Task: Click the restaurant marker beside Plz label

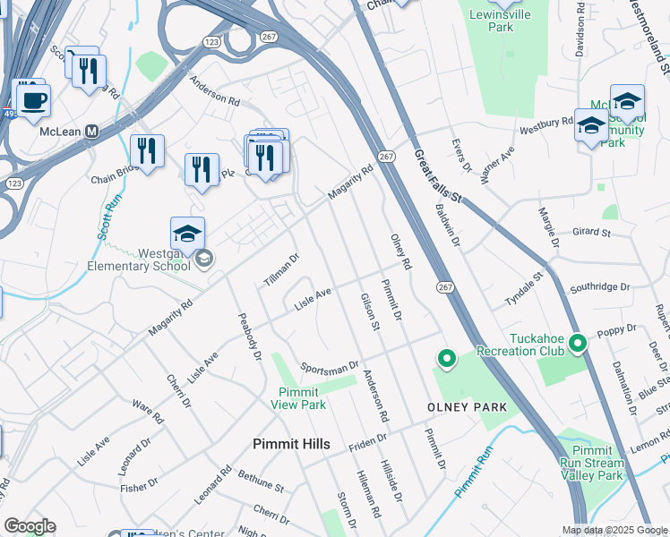Action: click(202, 172)
